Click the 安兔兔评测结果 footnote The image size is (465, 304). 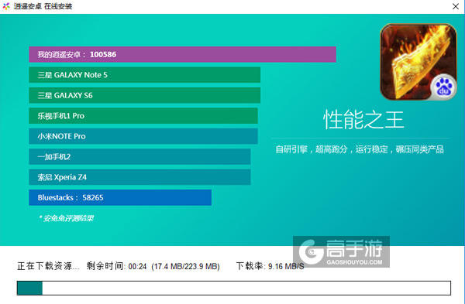pos(66,218)
